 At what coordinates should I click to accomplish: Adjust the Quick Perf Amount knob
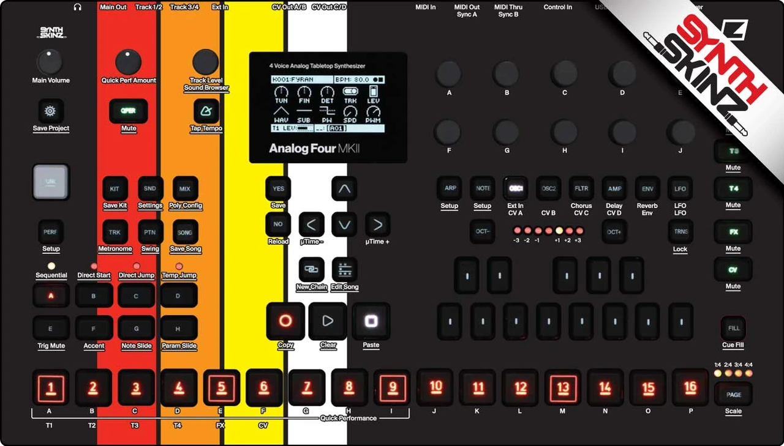129,62
